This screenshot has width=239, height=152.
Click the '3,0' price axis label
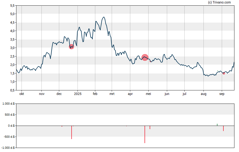point(12,48)
